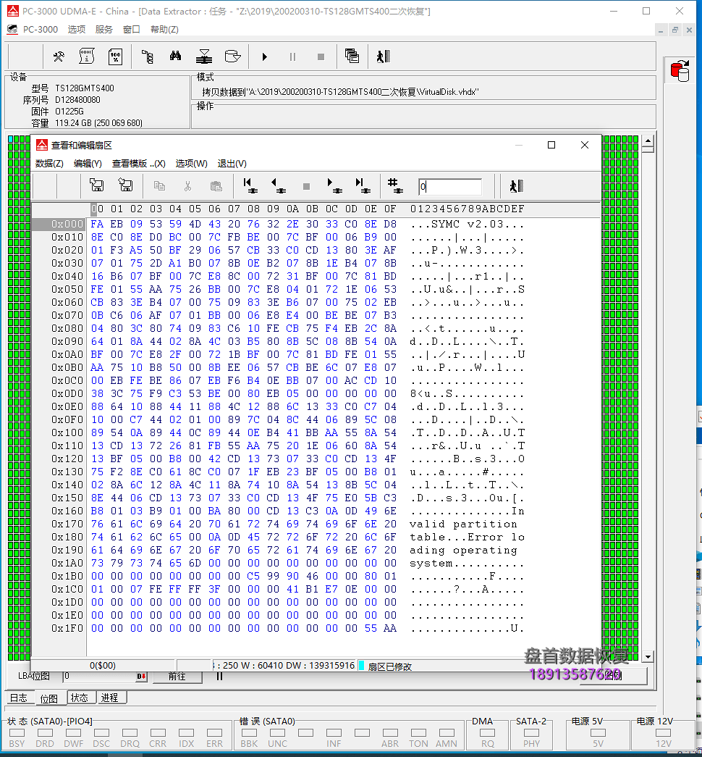Open the 查看模版 menu
Screen dimensions: 702x757
pos(138,164)
